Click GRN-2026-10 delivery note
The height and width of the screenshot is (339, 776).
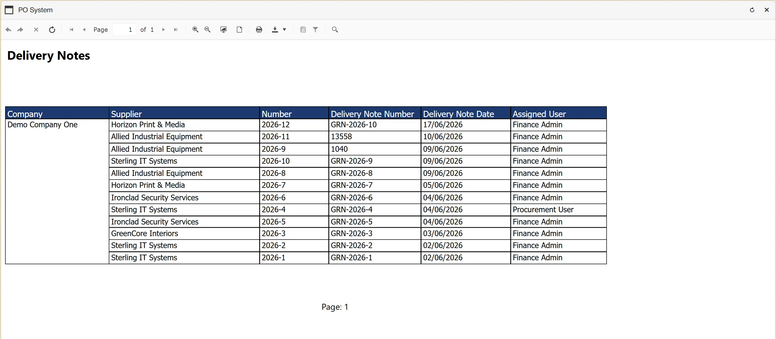point(374,125)
